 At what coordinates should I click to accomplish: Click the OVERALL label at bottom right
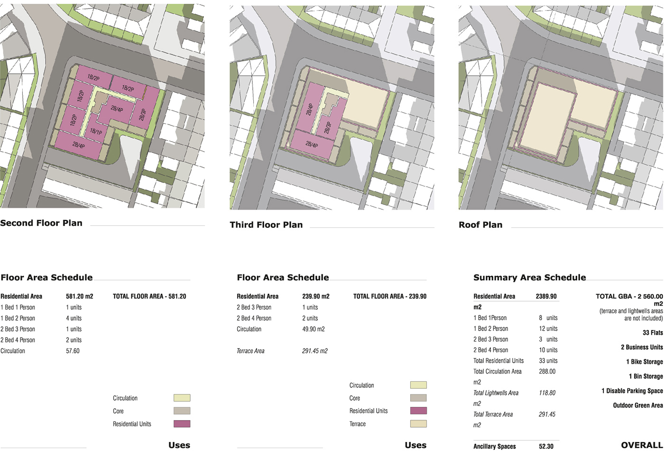(642, 445)
